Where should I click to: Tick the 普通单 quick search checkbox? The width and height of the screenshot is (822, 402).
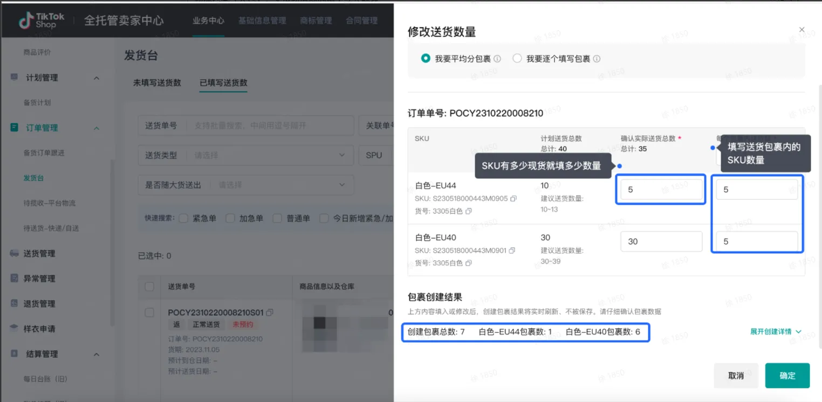[x=277, y=218]
